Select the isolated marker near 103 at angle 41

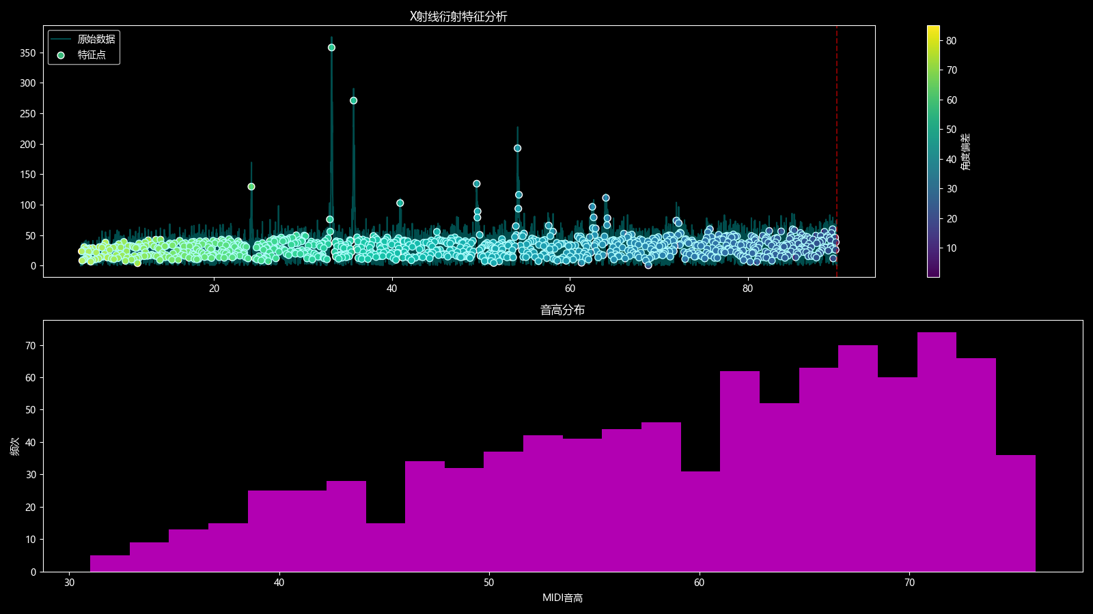400,203
